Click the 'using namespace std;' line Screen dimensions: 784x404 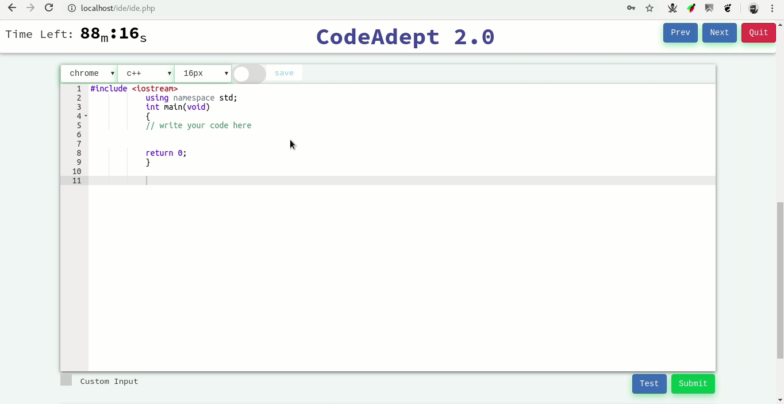[x=191, y=98]
